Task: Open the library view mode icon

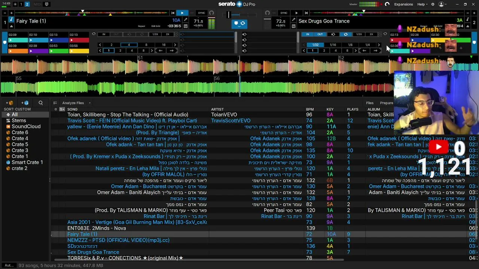Action: coord(55,103)
